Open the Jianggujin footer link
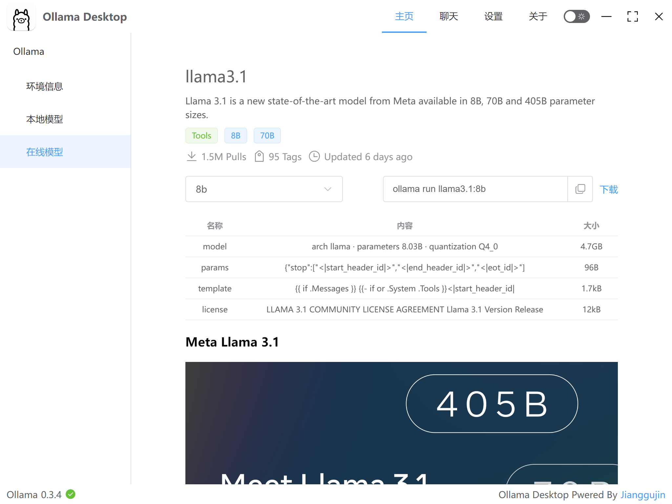 point(642,494)
